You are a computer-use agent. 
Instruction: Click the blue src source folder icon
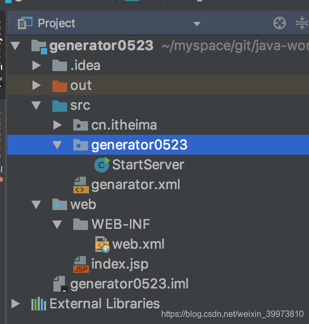(60, 106)
